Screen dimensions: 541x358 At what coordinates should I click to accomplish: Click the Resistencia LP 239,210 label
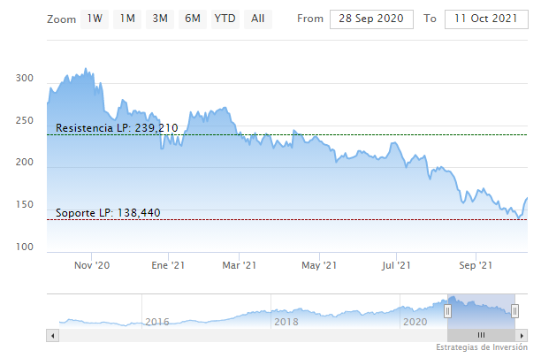[x=117, y=128]
